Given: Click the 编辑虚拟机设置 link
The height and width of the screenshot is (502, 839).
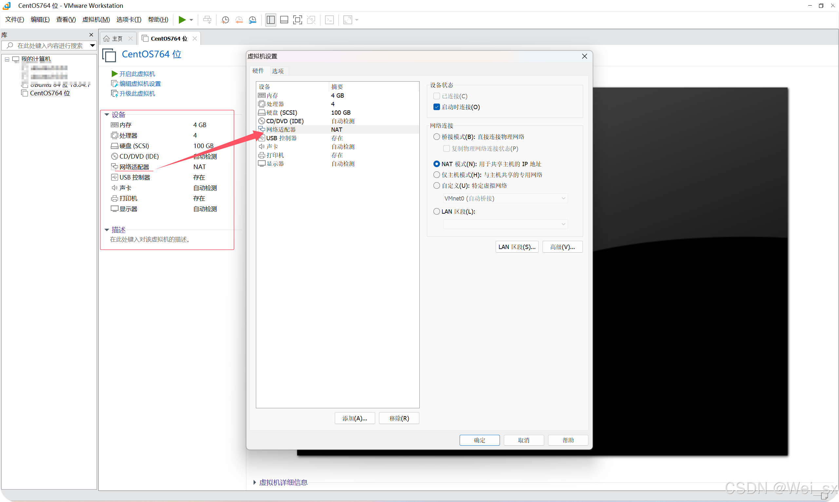Looking at the screenshot, I should (x=140, y=84).
